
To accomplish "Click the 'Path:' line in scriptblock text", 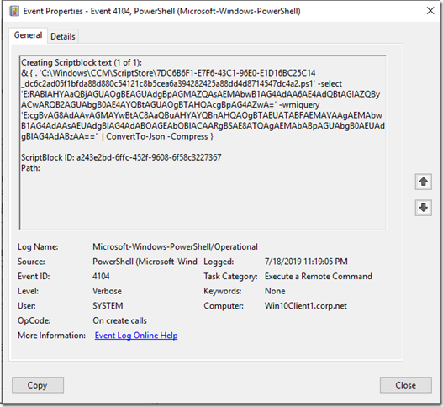I will (x=30, y=168).
